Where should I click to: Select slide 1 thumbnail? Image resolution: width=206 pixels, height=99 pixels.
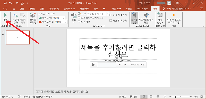pyautogui.click(x=18, y=37)
